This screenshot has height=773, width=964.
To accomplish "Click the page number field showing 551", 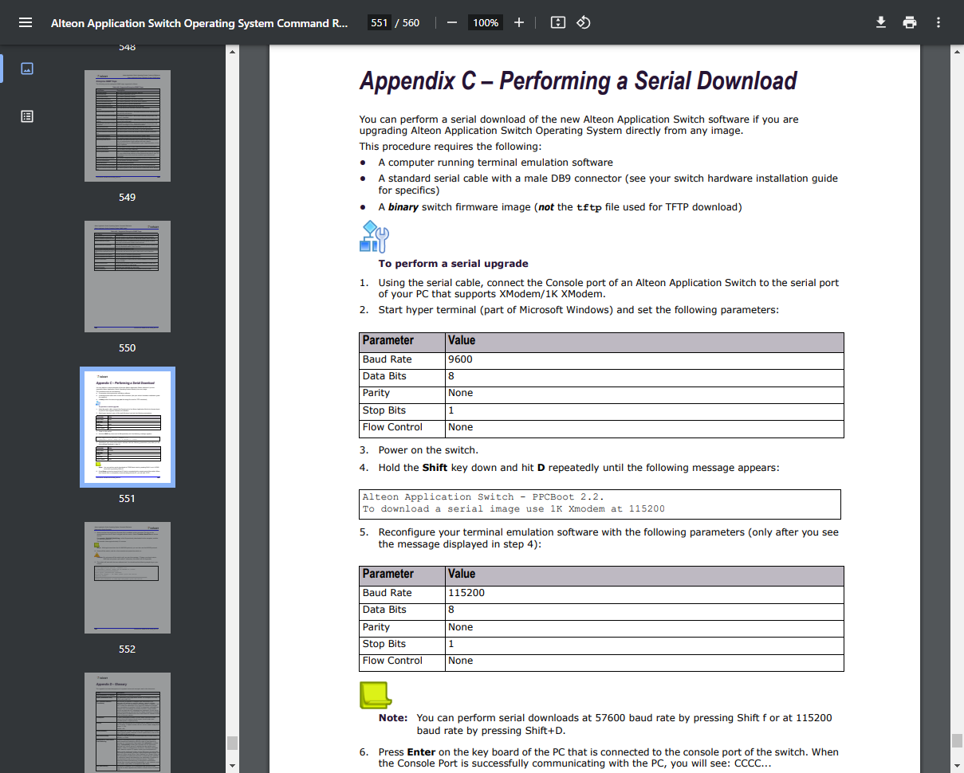I will click(380, 22).
